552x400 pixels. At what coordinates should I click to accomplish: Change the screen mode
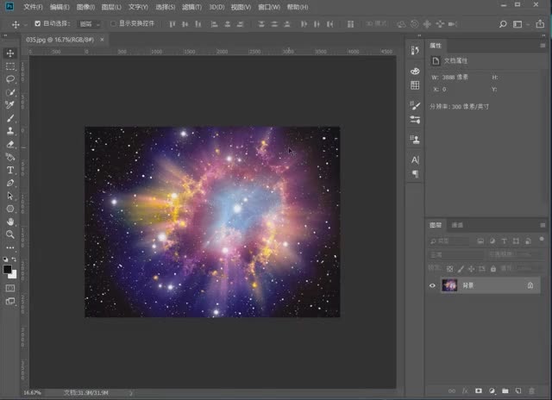(x=10, y=302)
